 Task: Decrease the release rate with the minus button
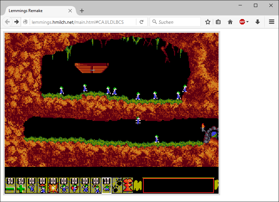[x=10, y=185]
